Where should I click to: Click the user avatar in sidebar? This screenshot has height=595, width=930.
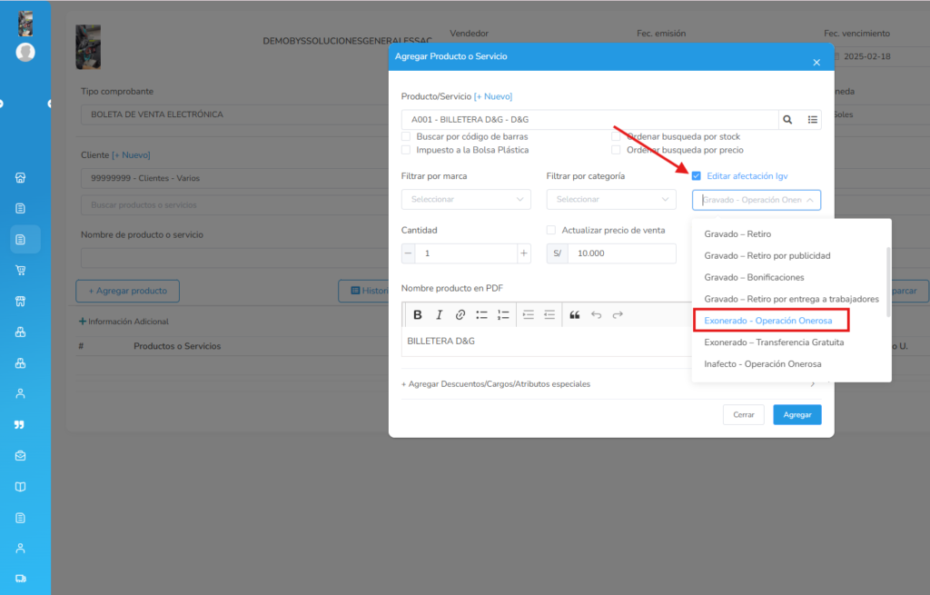(25, 52)
